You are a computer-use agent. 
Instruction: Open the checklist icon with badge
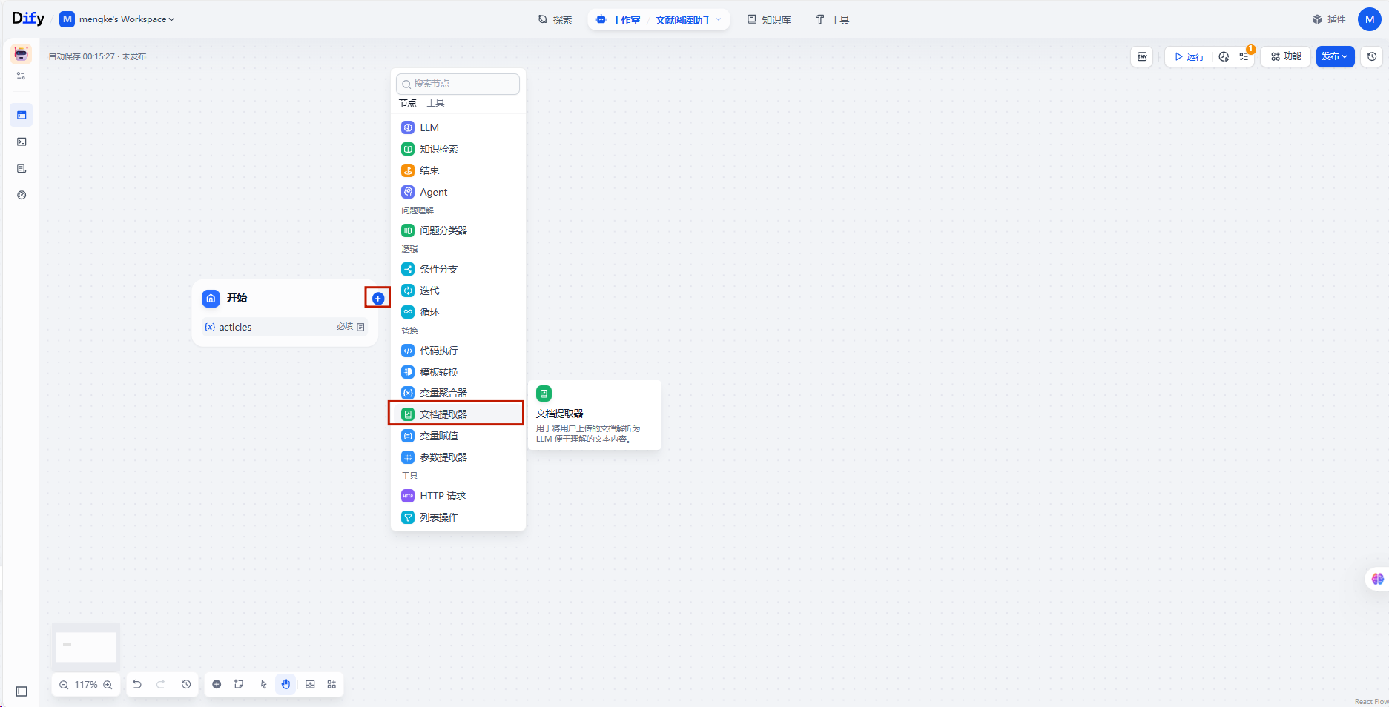(x=1244, y=56)
